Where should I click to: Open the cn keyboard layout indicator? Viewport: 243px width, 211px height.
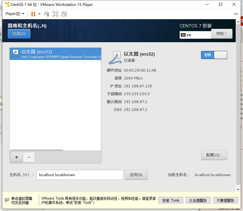pos(195,35)
